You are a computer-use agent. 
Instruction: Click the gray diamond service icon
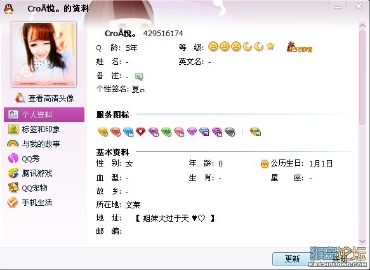(230, 132)
